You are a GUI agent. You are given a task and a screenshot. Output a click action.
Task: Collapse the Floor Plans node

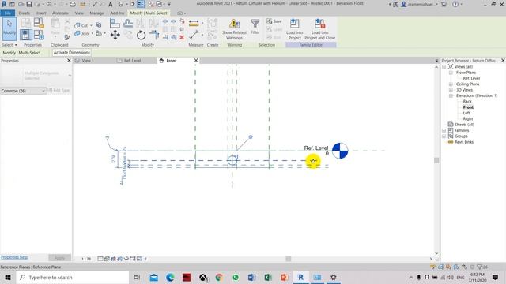(451, 73)
